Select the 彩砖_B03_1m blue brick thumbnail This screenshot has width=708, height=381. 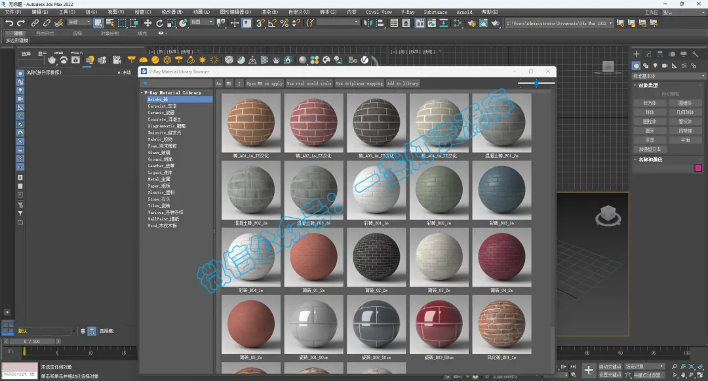tap(501, 191)
